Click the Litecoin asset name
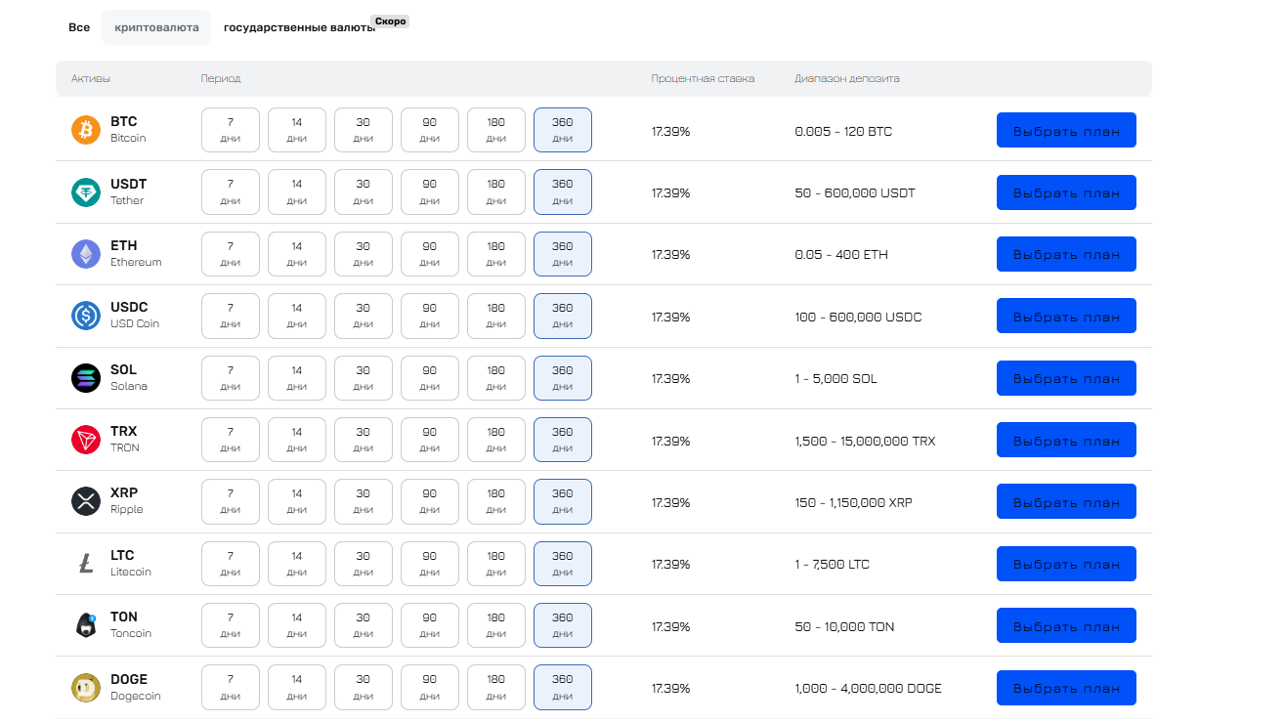The height and width of the screenshot is (723, 1285). pos(131,572)
